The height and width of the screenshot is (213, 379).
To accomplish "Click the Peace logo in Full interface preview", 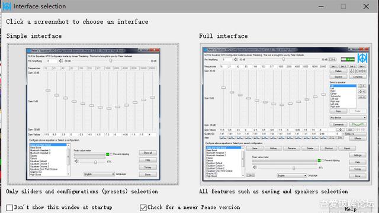I will point(362,58).
